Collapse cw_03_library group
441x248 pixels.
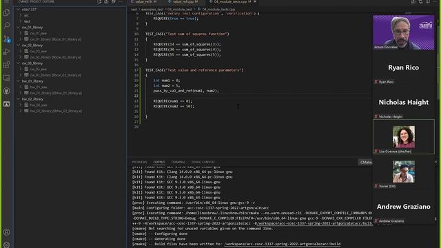click(19, 63)
